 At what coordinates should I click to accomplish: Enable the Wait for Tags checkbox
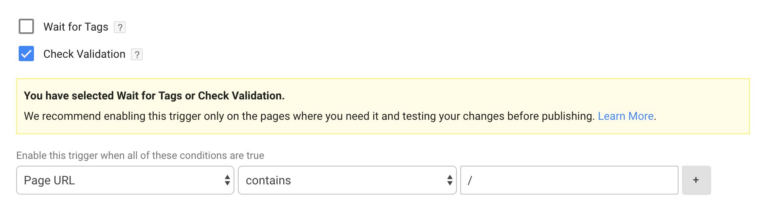[x=26, y=26]
